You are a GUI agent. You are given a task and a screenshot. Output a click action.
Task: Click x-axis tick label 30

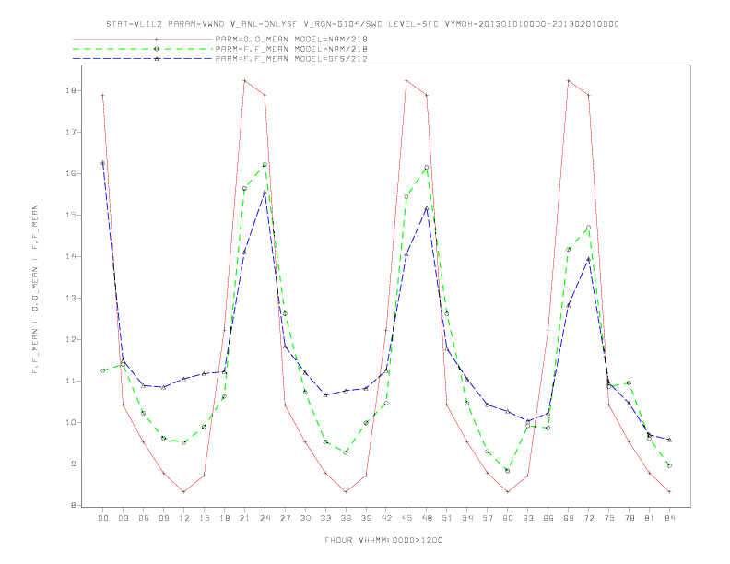[305, 518]
